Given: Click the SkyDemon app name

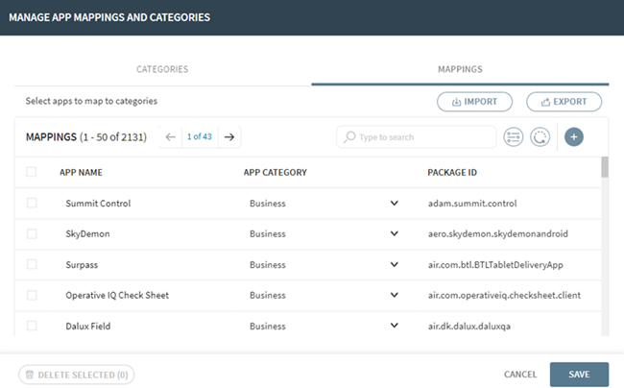Looking at the screenshot, I should (x=87, y=234).
